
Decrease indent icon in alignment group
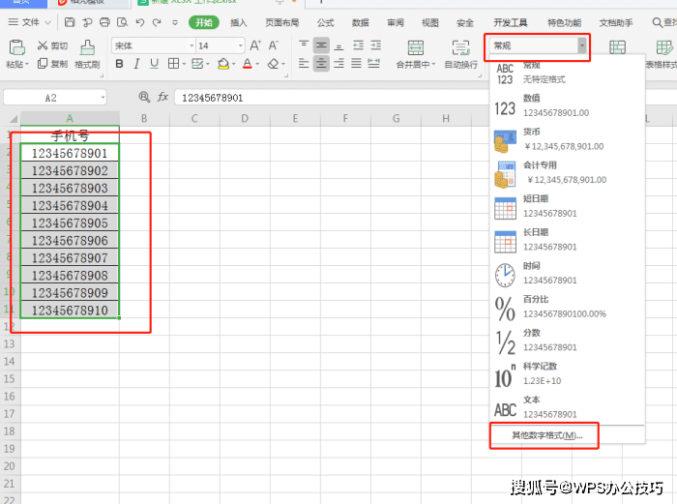pyautogui.click(x=359, y=45)
